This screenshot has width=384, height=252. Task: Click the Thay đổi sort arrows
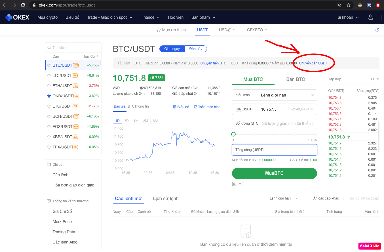tap(98, 56)
